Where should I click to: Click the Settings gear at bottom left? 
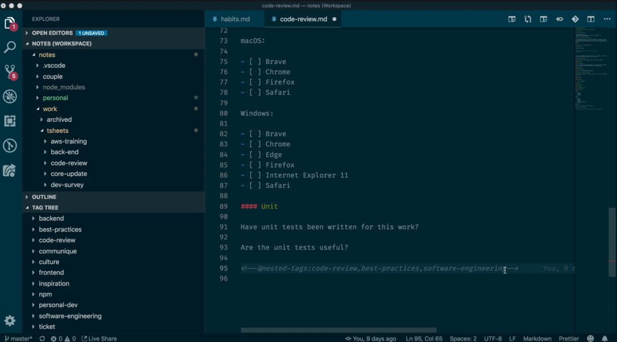(10, 320)
